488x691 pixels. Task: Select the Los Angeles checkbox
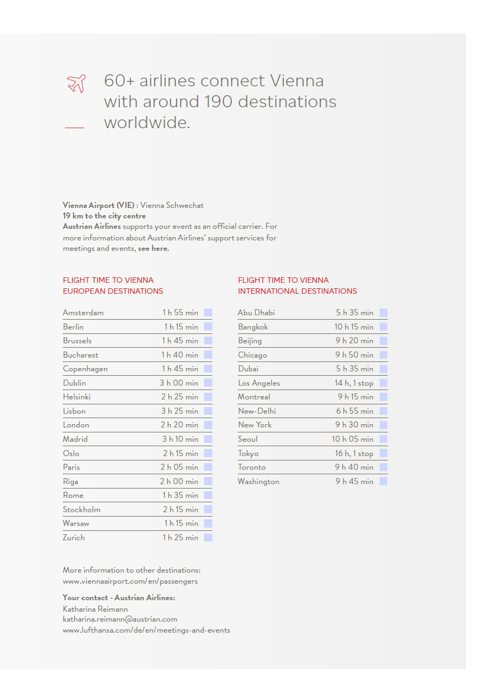click(383, 383)
